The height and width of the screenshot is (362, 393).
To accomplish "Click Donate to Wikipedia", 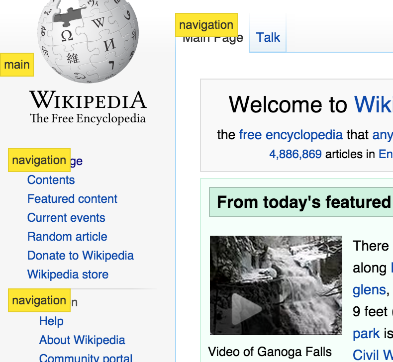I will [x=81, y=256].
